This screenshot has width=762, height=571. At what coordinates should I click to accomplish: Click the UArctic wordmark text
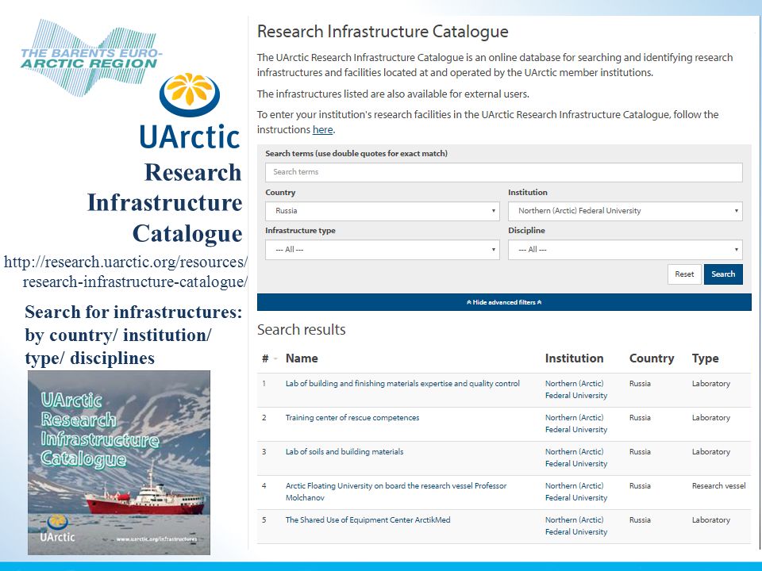click(x=190, y=136)
